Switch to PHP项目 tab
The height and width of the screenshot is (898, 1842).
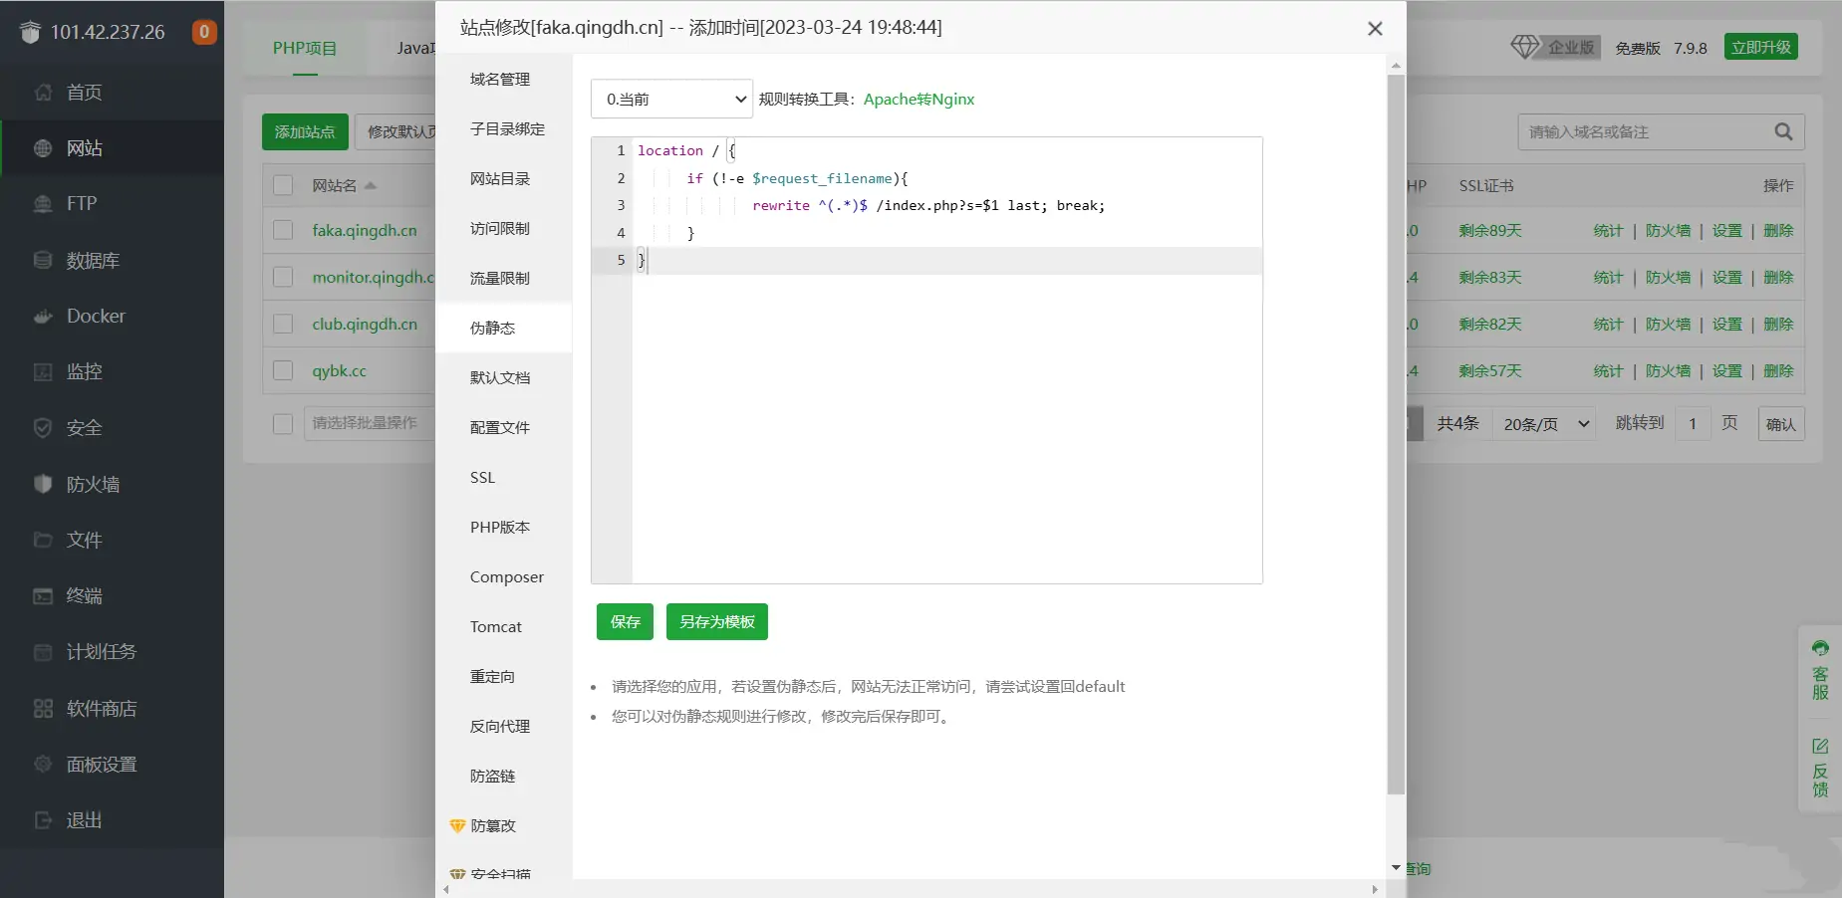click(305, 48)
